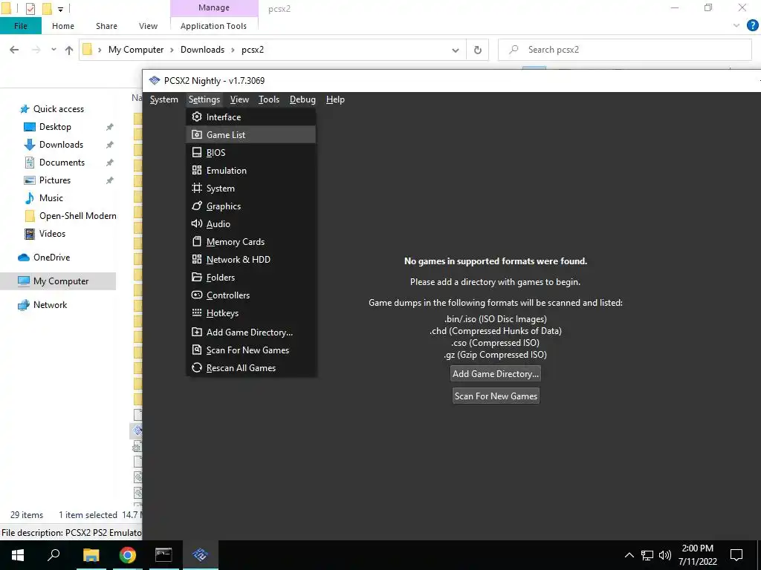Click the System chip icon in menu

[196, 188]
